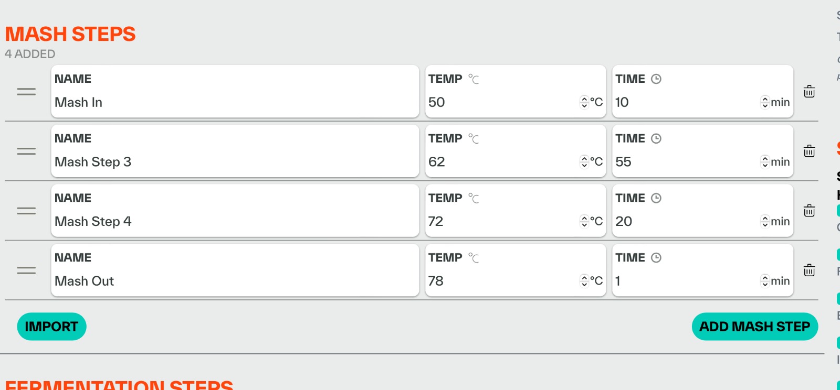Click the Mash Step 4 reorder handle

(26, 211)
